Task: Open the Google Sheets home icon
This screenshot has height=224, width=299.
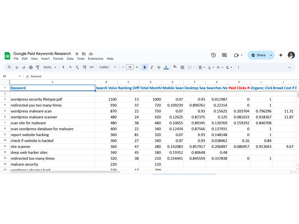Action: coord(7,56)
